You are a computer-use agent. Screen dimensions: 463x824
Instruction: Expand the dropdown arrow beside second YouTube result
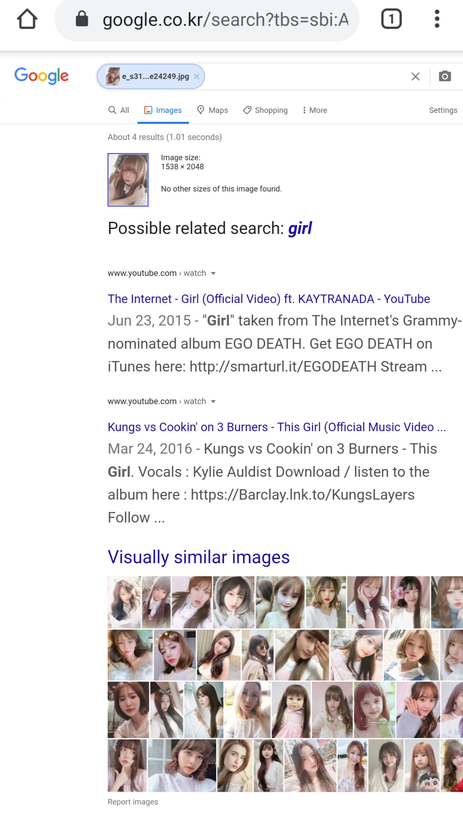coord(213,401)
